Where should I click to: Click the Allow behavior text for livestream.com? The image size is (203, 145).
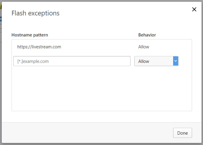click(144, 47)
